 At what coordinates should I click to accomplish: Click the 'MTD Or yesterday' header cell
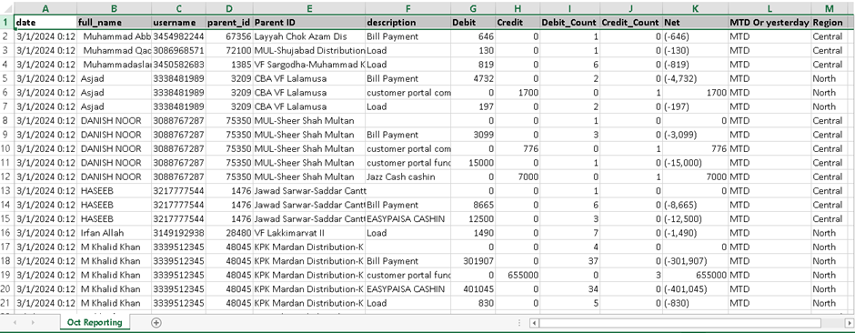(x=769, y=23)
